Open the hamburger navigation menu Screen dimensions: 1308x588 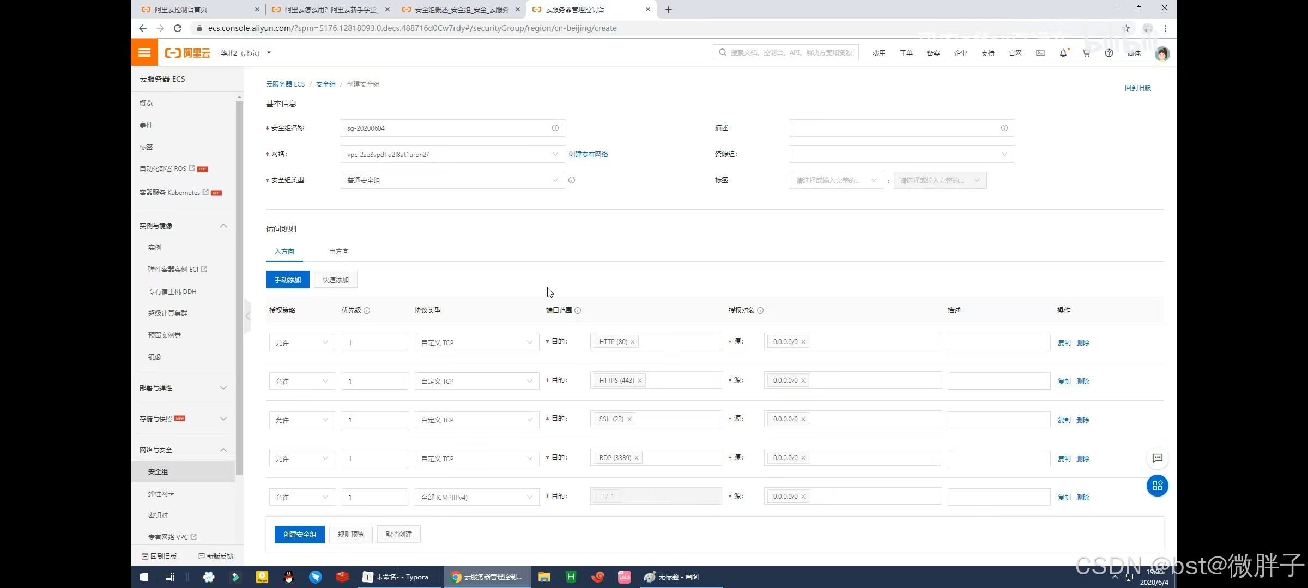[144, 53]
